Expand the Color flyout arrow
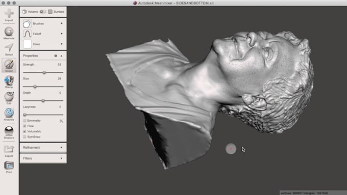Image resolution: width=347 pixels, height=195 pixels. tap(62, 44)
